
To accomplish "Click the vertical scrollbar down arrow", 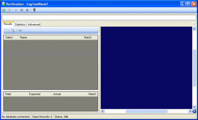I will pos(194,107).
